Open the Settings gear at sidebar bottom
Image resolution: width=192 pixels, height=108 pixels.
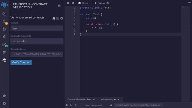coord(4,103)
